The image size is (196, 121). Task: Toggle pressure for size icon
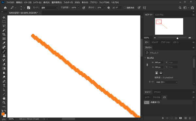tap(139, 8)
